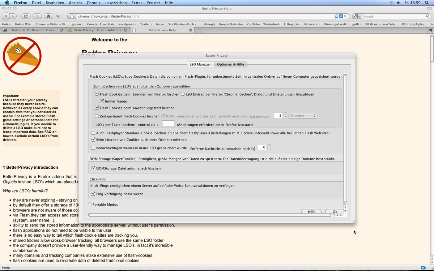This screenshot has width=434, height=271.
Task: Click the Google search engine icon
Action: (357, 16)
